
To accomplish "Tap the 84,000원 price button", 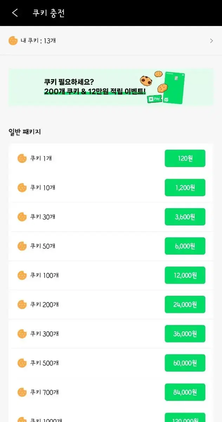I will pyautogui.click(x=185, y=392).
